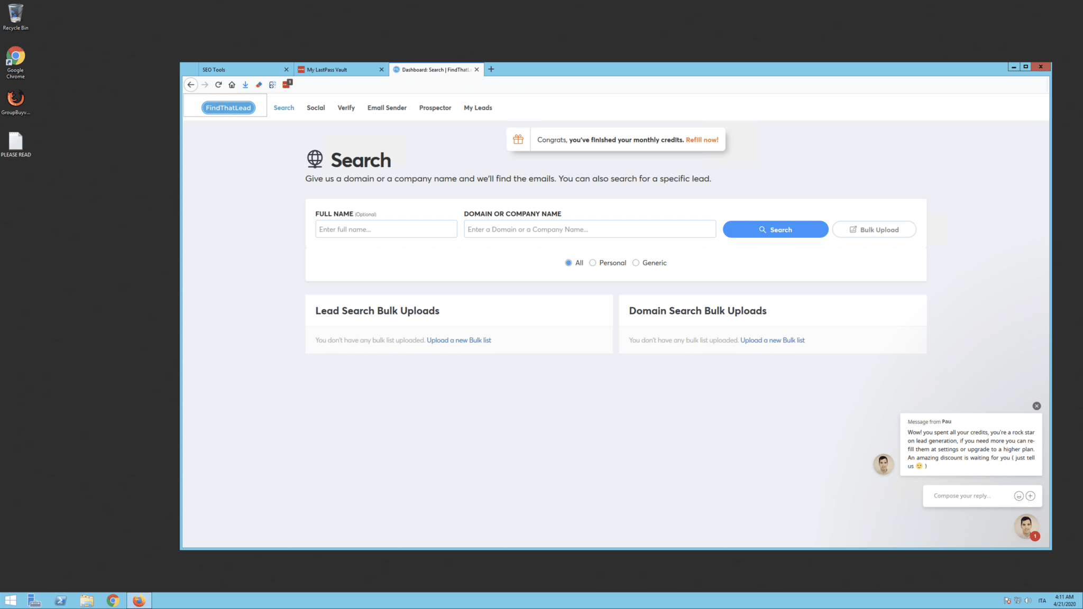1083x609 pixels.
Task: Click the Bulk Upload button
Action: [874, 229]
